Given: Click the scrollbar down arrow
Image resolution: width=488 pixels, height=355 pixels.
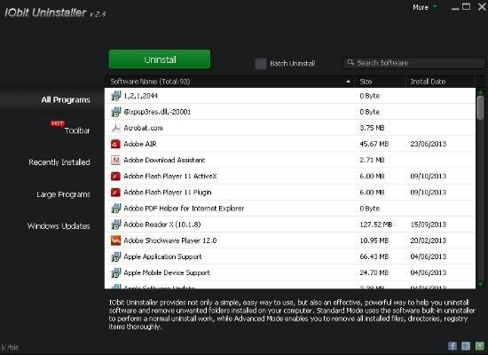Looking at the screenshot, I should point(481,284).
